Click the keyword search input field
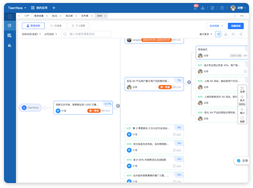The image size is (253, 188). click(86, 34)
